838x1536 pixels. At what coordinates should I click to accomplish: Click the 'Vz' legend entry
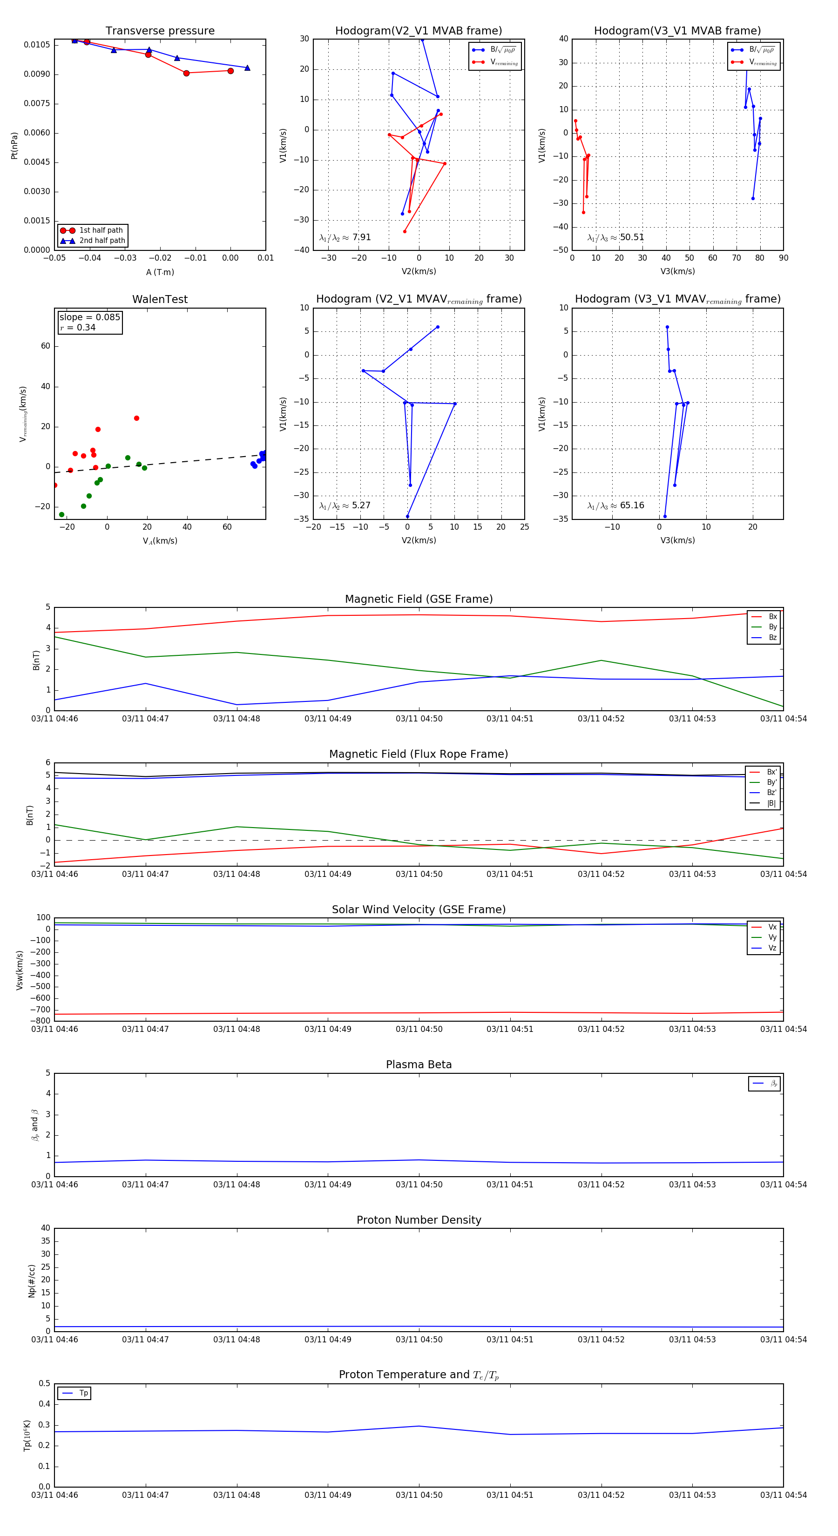[764, 948]
